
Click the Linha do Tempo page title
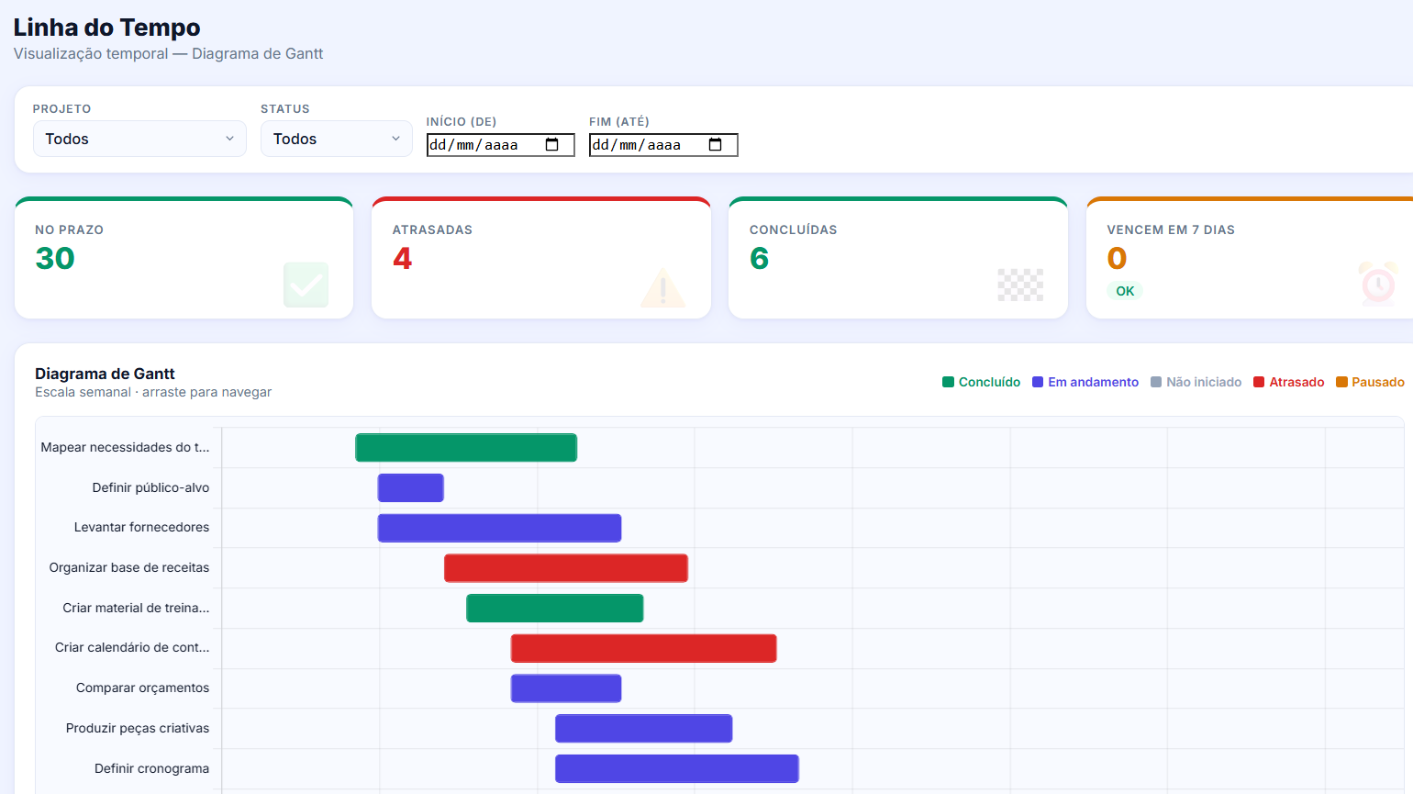pyautogui.click(x=106, y=28)
